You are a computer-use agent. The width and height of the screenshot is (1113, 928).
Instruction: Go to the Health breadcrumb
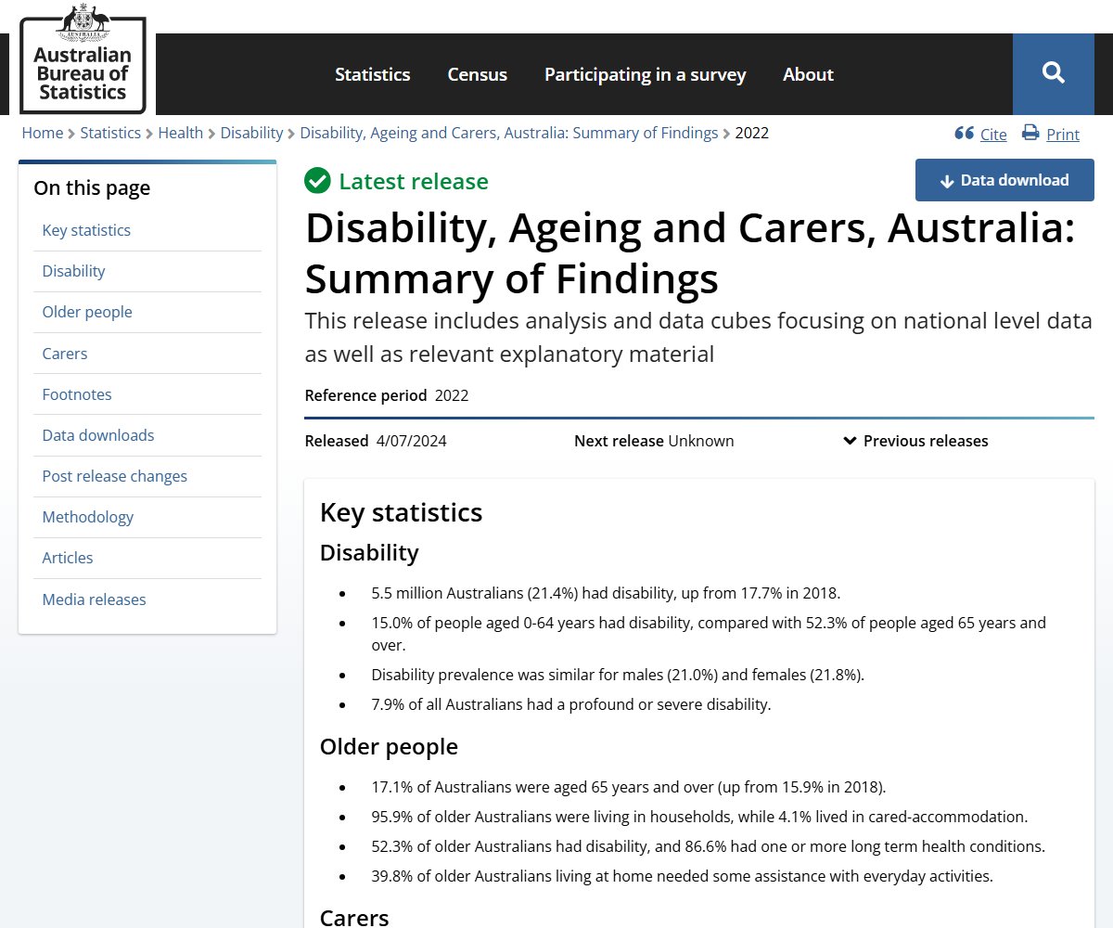[x=180, y=133]
